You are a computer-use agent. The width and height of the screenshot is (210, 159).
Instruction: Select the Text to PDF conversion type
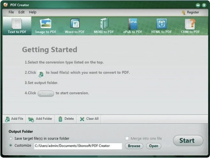coord(17,26)
